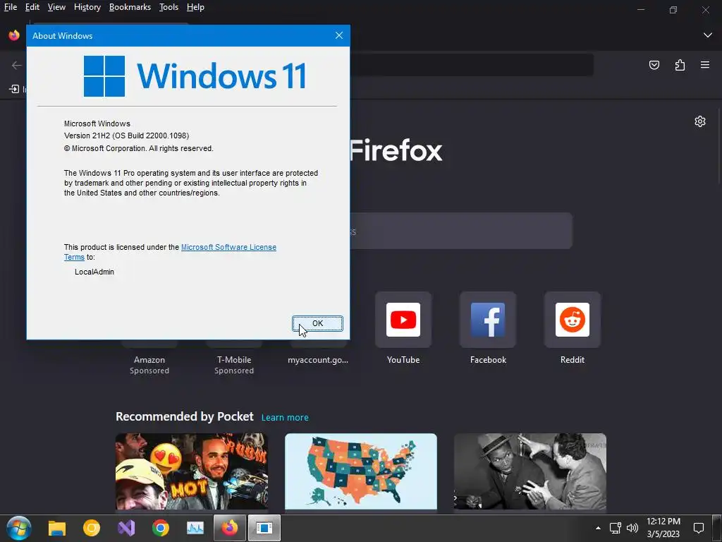
Task: Open the racing drivers Pocket story thumbnail
Action: pyautogui.click(x=192, y=471)
